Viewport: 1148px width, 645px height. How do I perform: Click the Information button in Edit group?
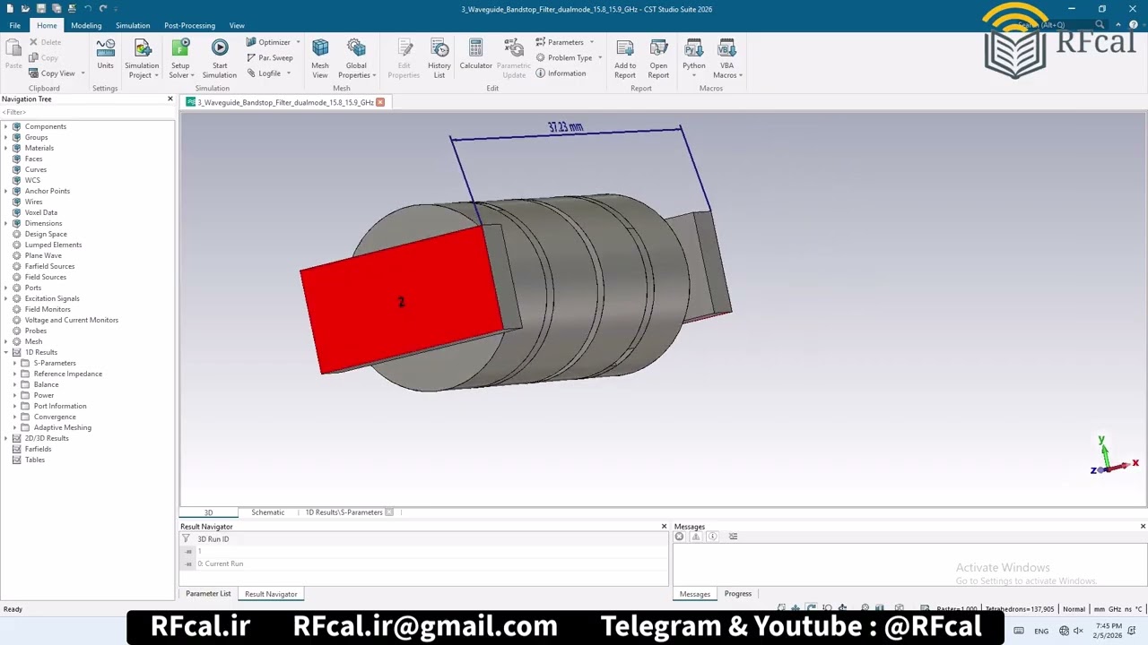[561, 73]
